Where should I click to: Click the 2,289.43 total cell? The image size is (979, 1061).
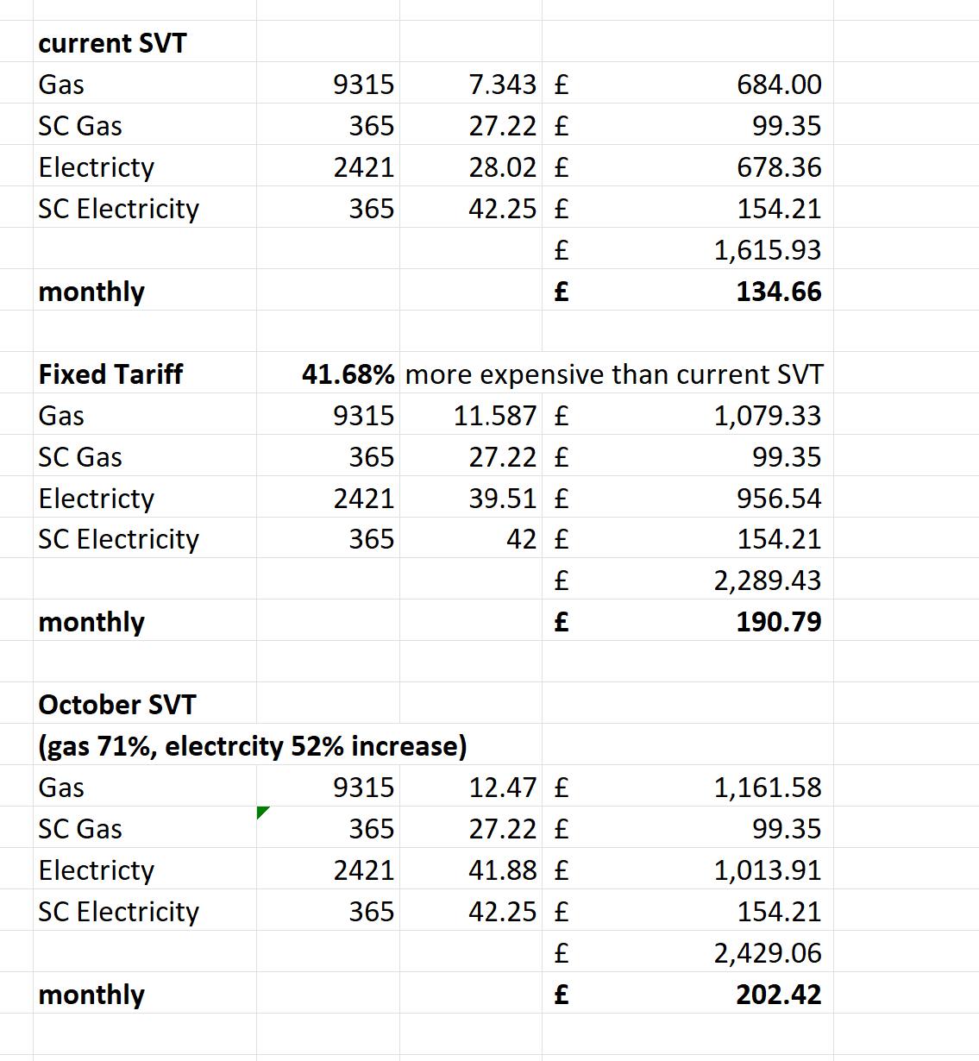[x=767, y=581]
